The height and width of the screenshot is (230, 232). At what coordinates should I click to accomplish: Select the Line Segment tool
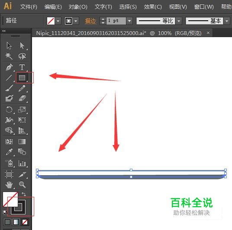9,78
